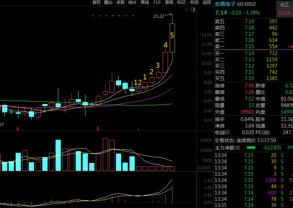Viewport: 293px width, 208px height.
Task: Click 买三 price 7.12
Action: pos(249,66)
